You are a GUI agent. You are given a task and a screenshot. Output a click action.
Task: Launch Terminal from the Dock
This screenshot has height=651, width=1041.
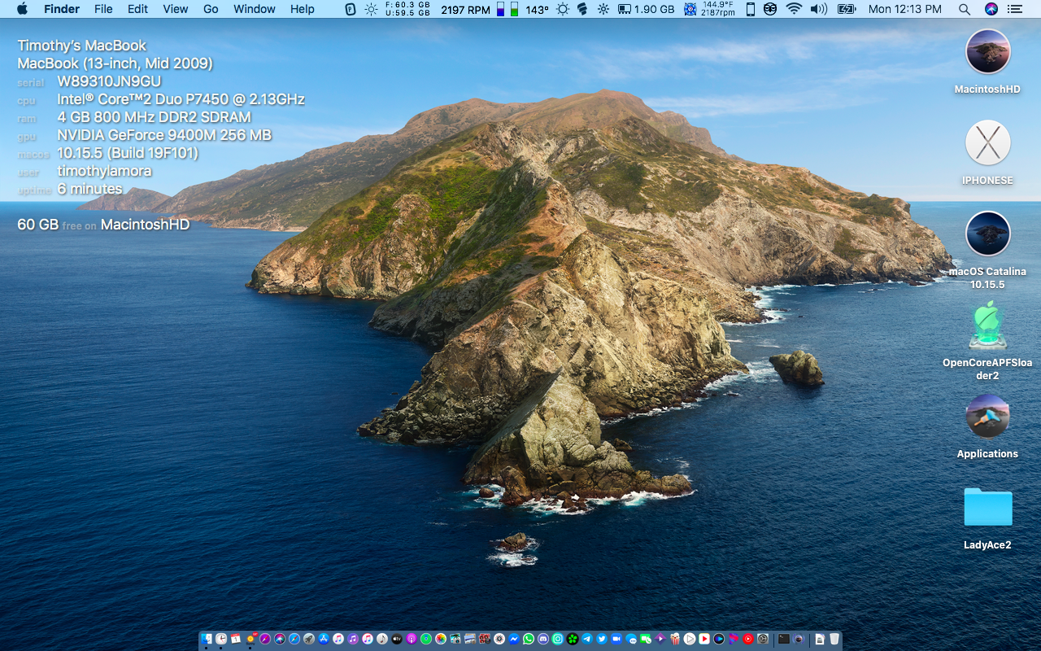tap(784, 639)
